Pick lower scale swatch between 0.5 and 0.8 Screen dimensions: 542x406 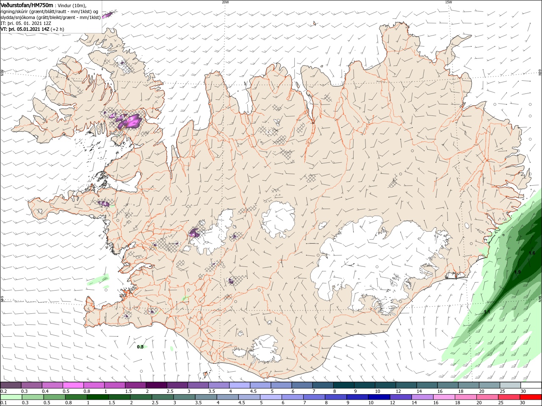(54, 397)
